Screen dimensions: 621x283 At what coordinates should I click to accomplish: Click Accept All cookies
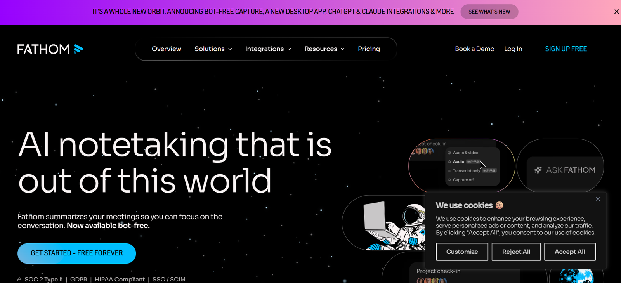[x=570, y=252]
